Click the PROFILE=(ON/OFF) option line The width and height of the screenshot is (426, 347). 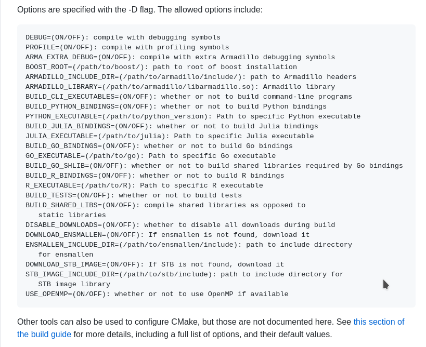pos(127,47)
